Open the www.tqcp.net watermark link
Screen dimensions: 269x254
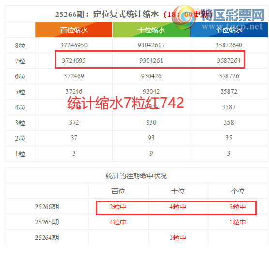click(232, 26)
